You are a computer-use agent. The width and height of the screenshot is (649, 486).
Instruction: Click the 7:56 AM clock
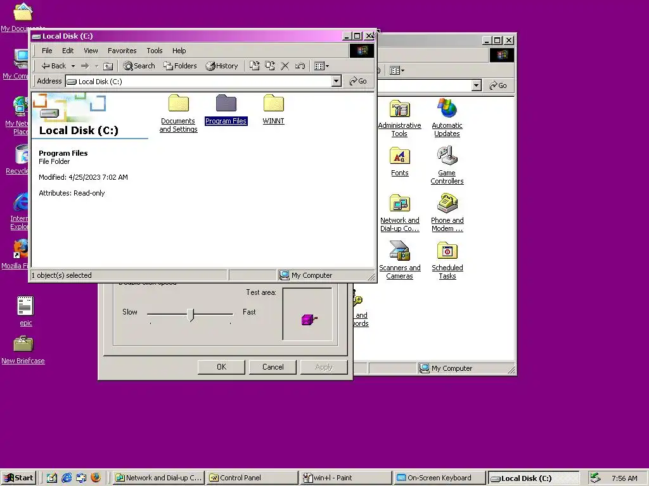point(624,478)
